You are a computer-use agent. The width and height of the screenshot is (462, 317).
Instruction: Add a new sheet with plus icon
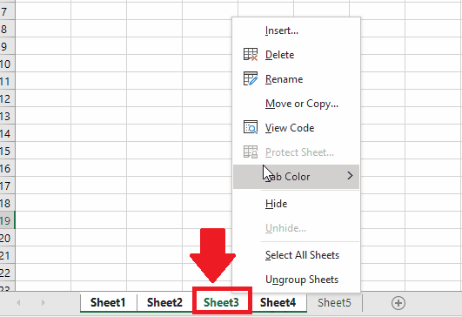[398, 303]
